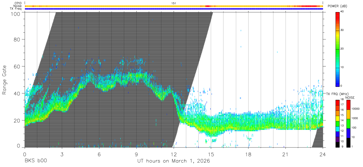
Task: Click the '12' label on TX frequency legend
Action: tap(342, 131)
